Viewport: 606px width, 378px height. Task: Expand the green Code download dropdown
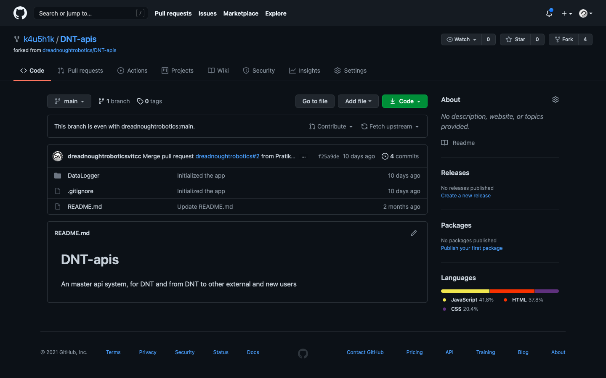coord(405,101)
